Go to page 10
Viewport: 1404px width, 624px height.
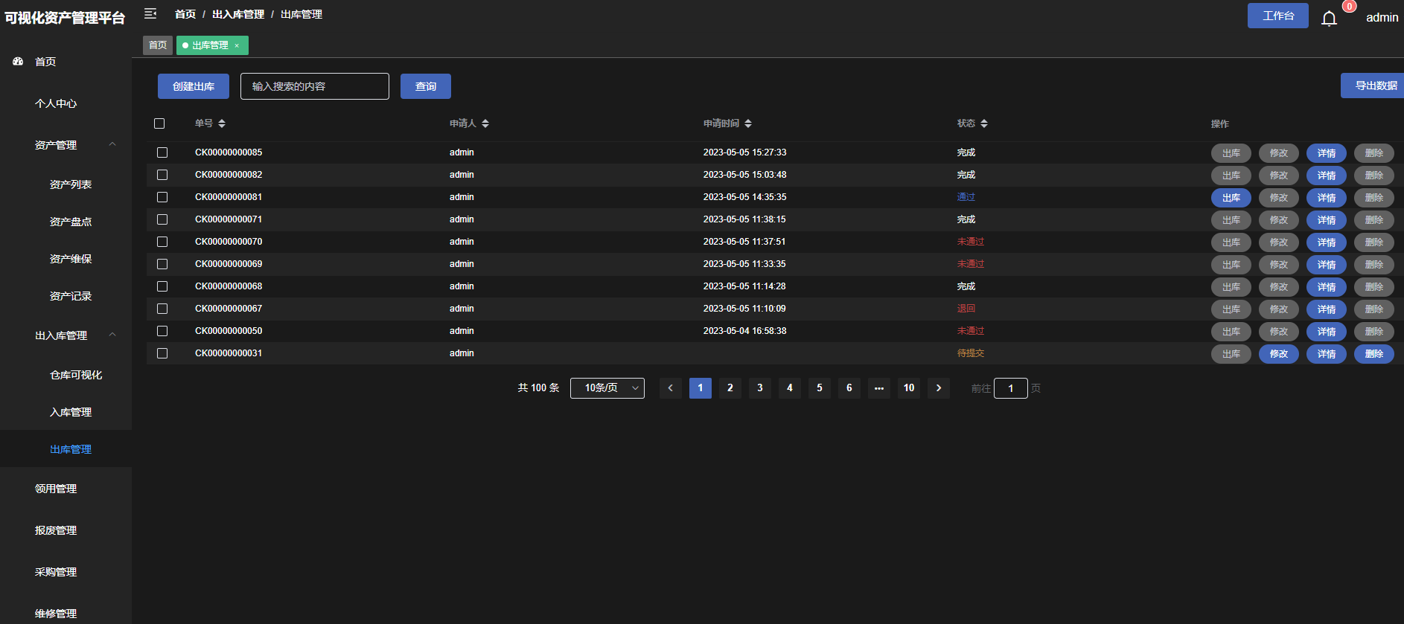click(909, 388)
